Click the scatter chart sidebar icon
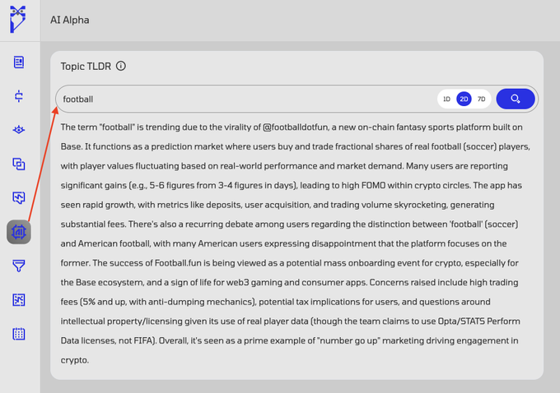Viewport: 560px width, 393px height. [19, 300]
